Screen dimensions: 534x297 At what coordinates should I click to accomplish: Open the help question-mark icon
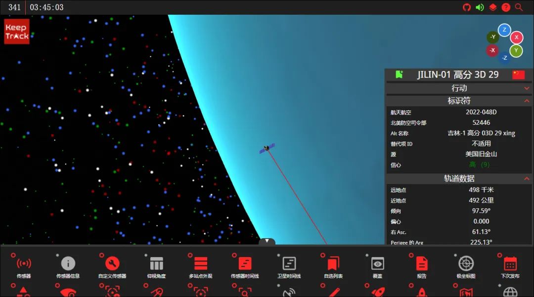click(x=506, y=7)
